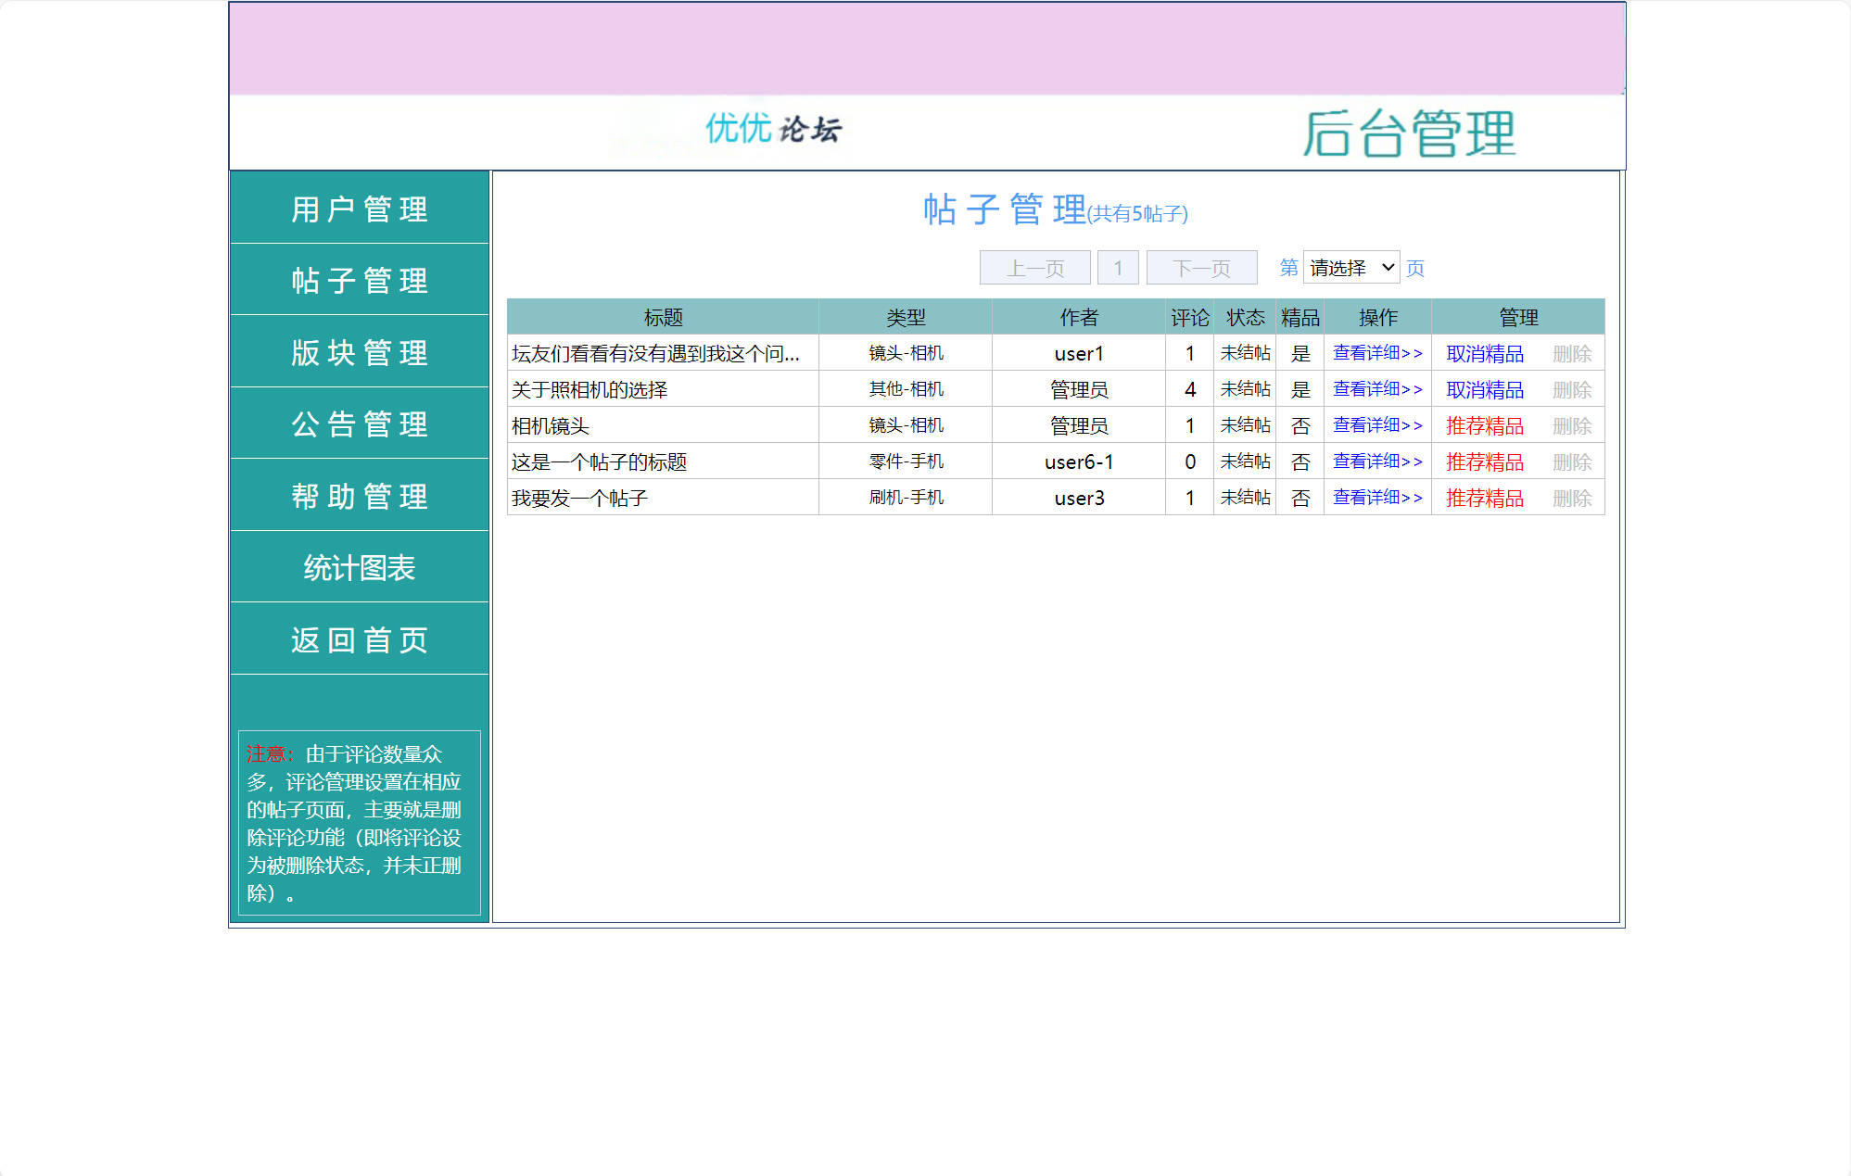Viewport: 1851px width, 1176px height.
Task: View details of 相机镜头 post
Action: (1377, 424)
